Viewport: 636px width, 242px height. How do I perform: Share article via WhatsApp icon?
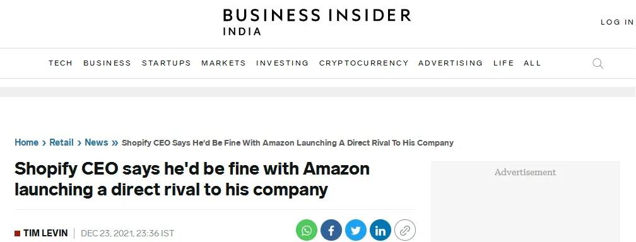click(307, 230)
